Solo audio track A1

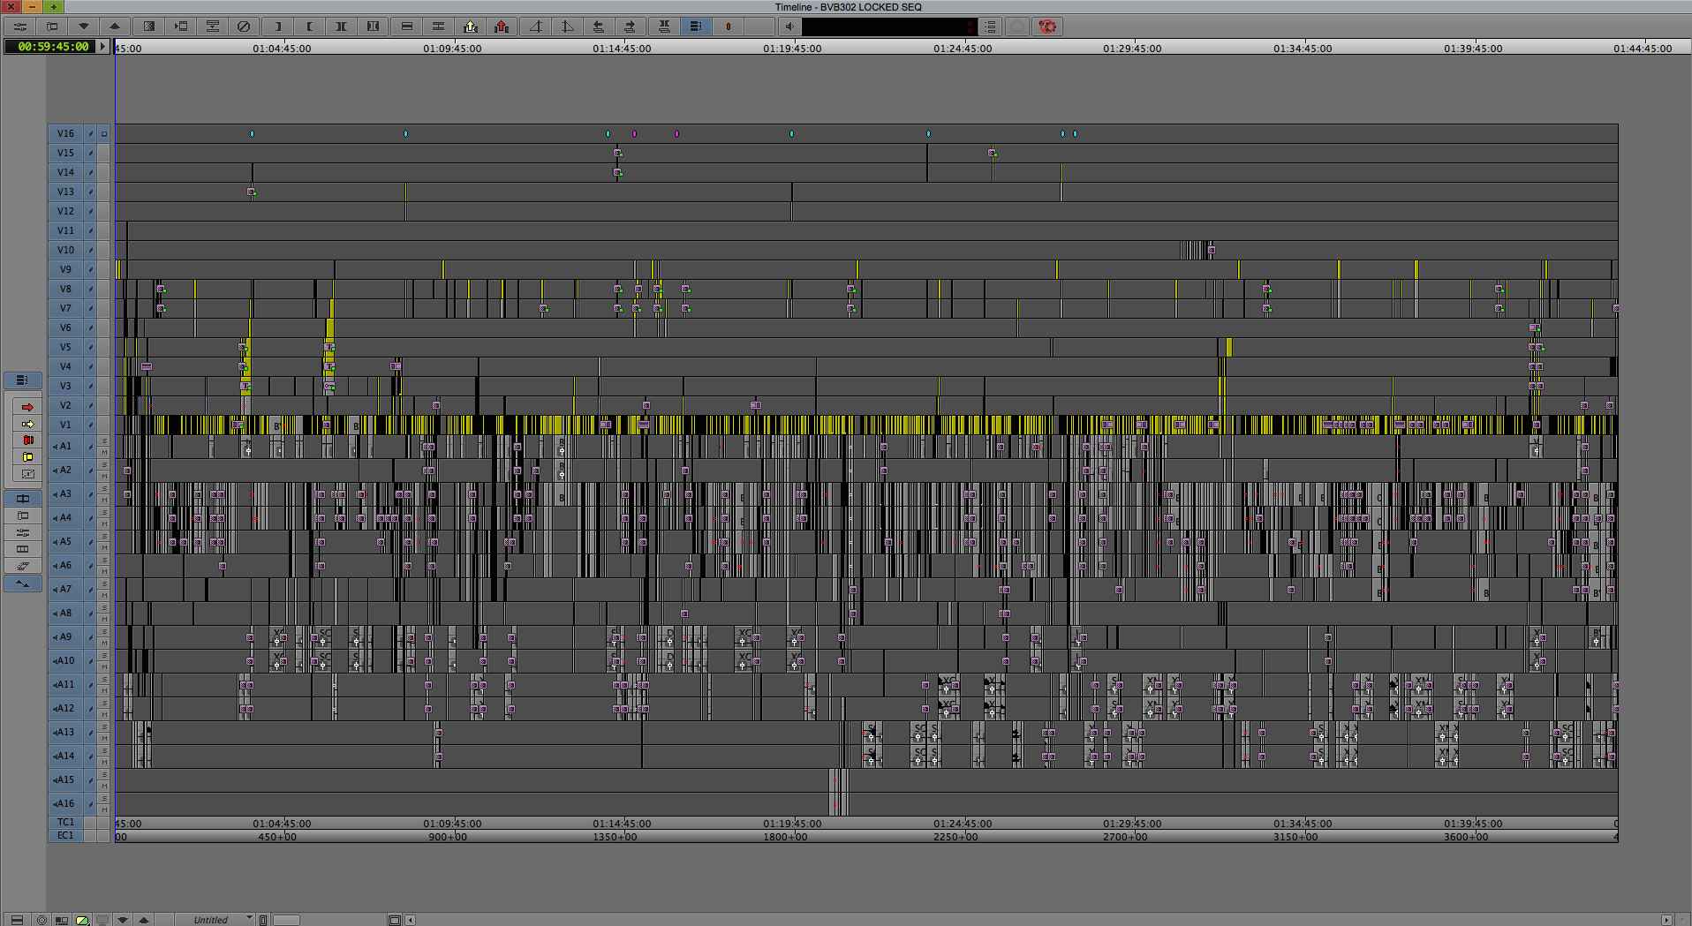[104, 440]
